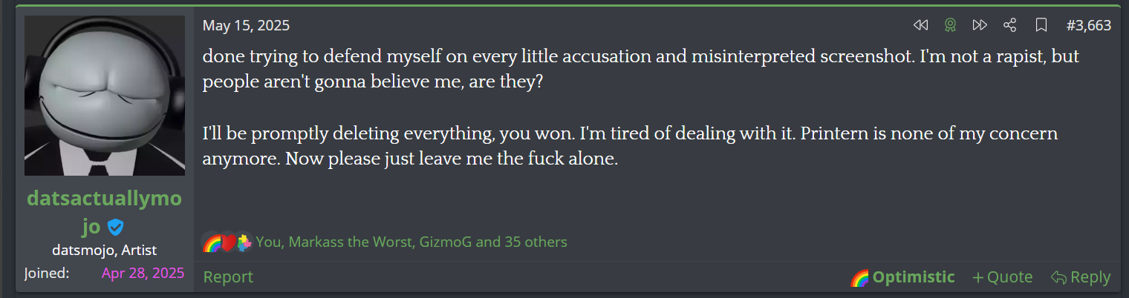Bookmark this post with the bookmark icon
1129x298 pixels.
point(1041,25)
